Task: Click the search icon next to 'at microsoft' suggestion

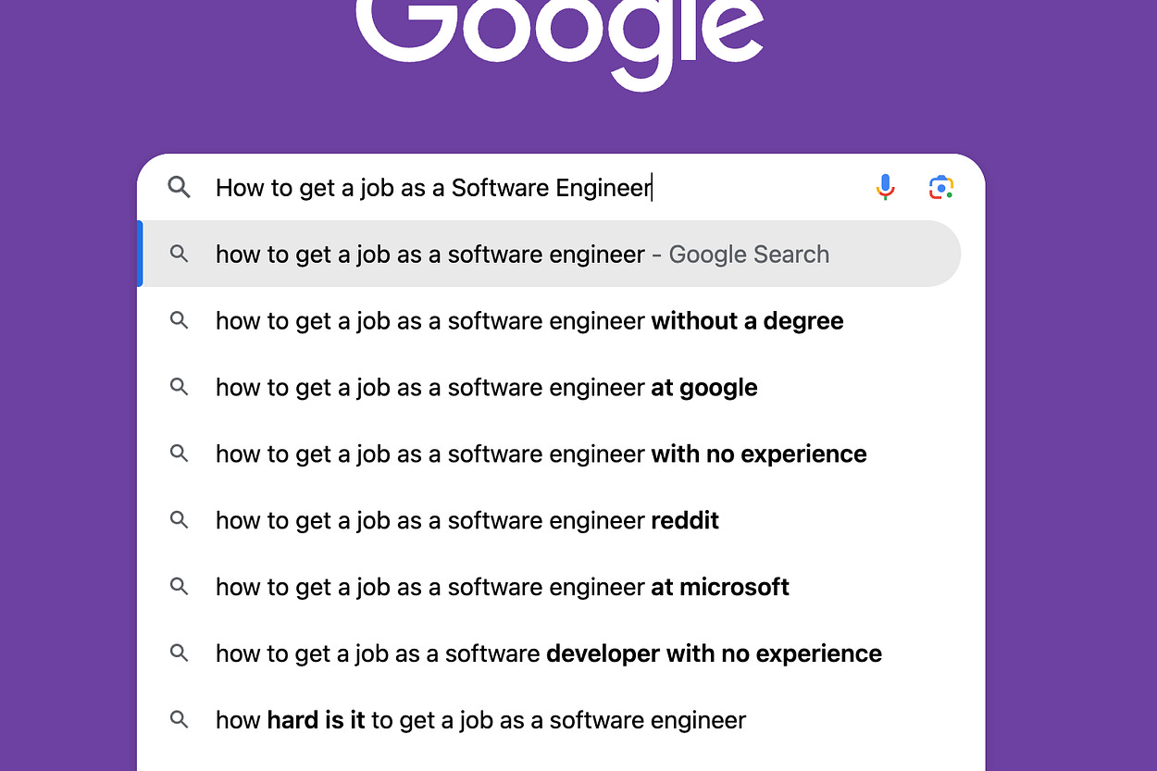Action: tap(179, 586)
